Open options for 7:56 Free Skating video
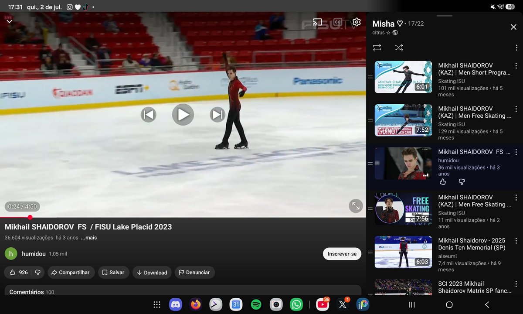This screenshot has width=523, height=314. click(x=516, y=198)
